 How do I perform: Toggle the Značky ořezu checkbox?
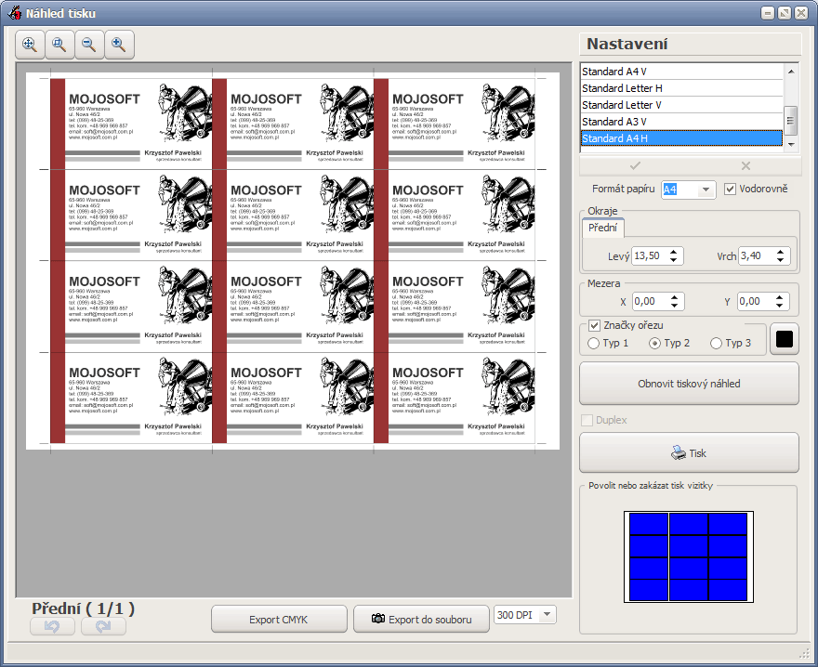594,325
